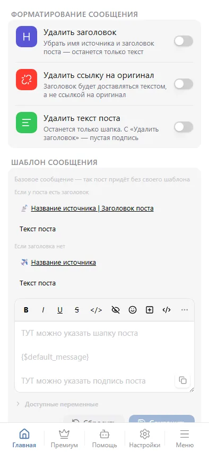The height and width of the screenshot is (452, 209).
Task: Click the {$default_message} placeholder text
Action: tap(55, 357)
